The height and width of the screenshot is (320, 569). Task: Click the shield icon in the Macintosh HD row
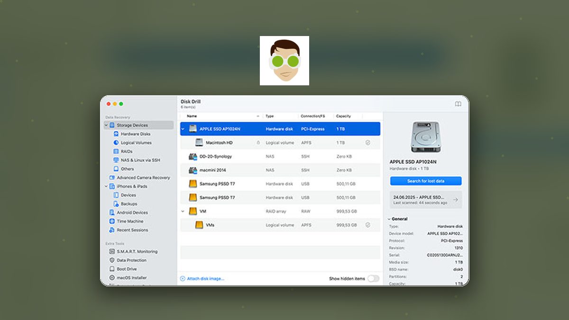pyautogui.click(x=367, y=142)
